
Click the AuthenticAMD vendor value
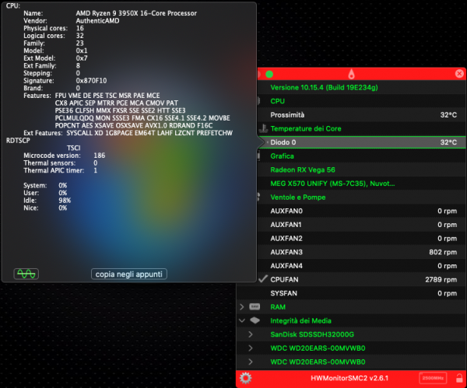97,20
